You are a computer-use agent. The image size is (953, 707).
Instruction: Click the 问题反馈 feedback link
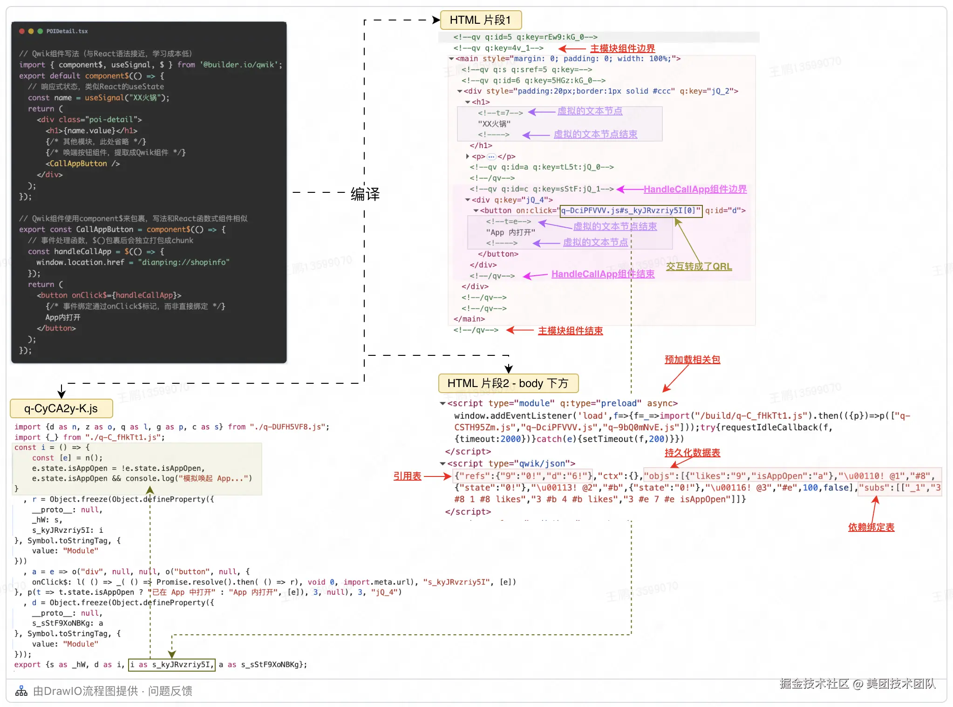pos(170,691)
